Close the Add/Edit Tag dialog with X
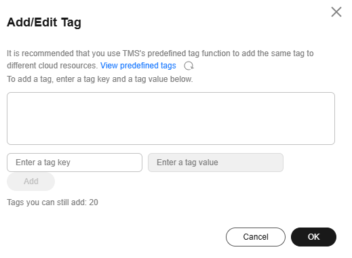This screenshot has height=258, width=352. tap(336, 12)
